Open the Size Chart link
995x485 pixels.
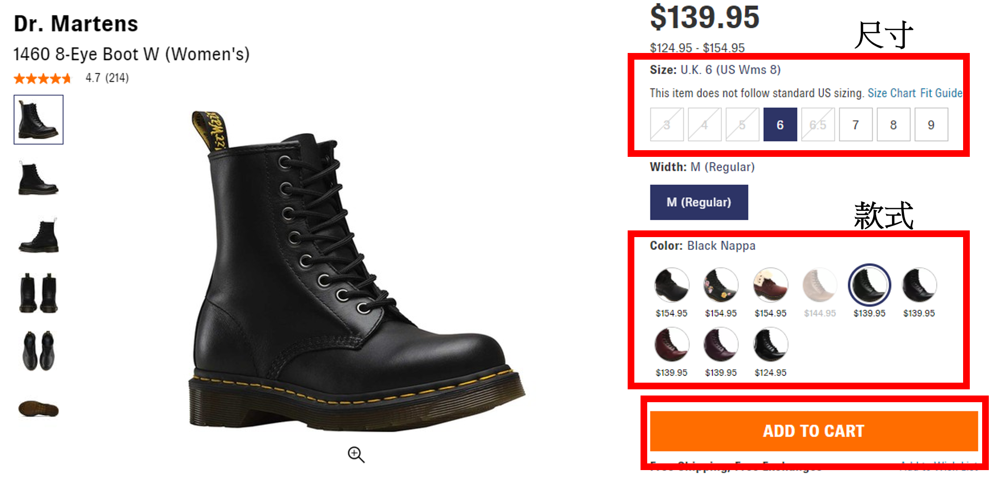click(892, 93)
